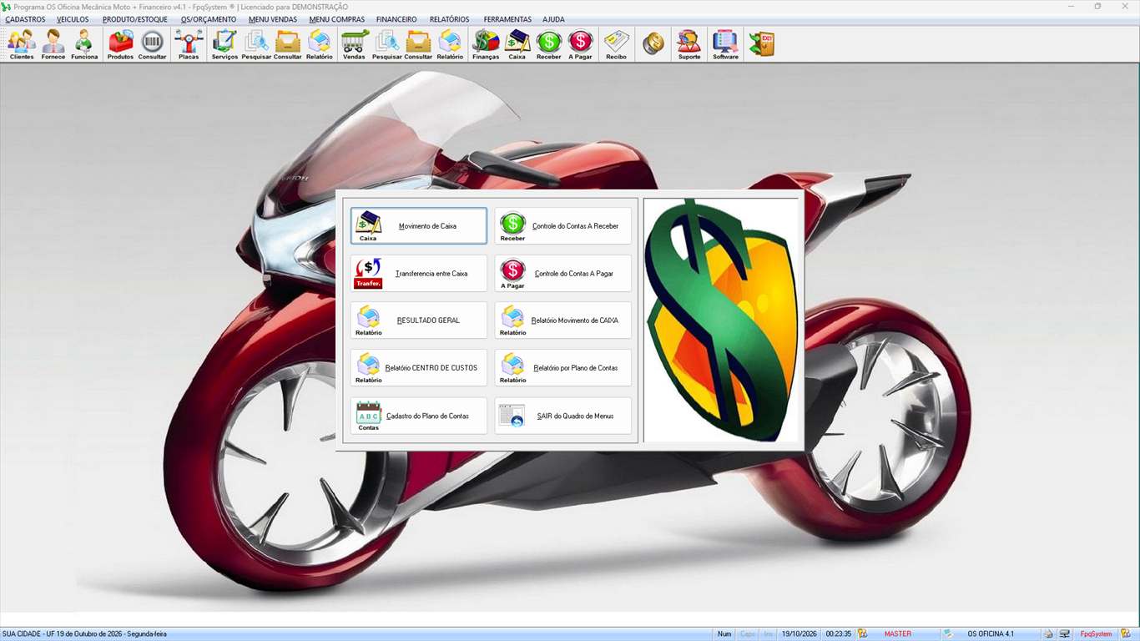Click the 00:23:35 clock in status bar
1140x641 pixels.
pos(839,634)
